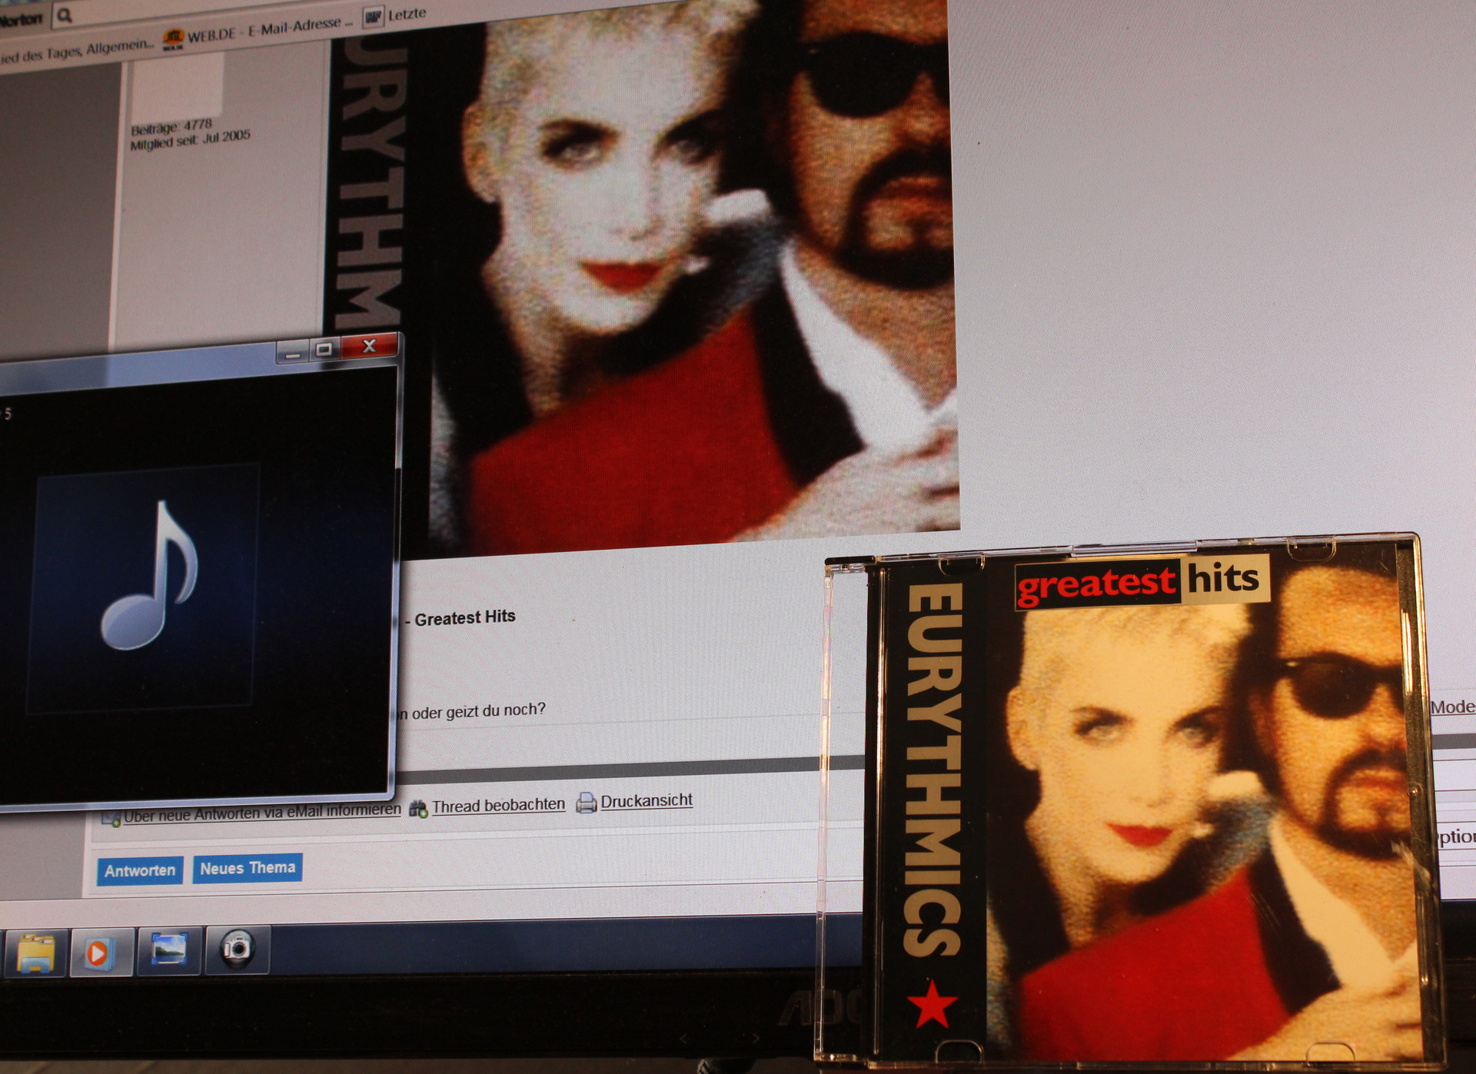1476x1074 pixels.
Task: Open the Thread beobachten link
Action: click(498, 805)
